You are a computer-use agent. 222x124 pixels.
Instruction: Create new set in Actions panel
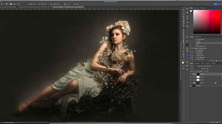(x=216, y=61)
